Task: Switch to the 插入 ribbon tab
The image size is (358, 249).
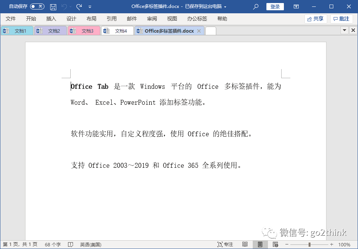Action: 51,19
